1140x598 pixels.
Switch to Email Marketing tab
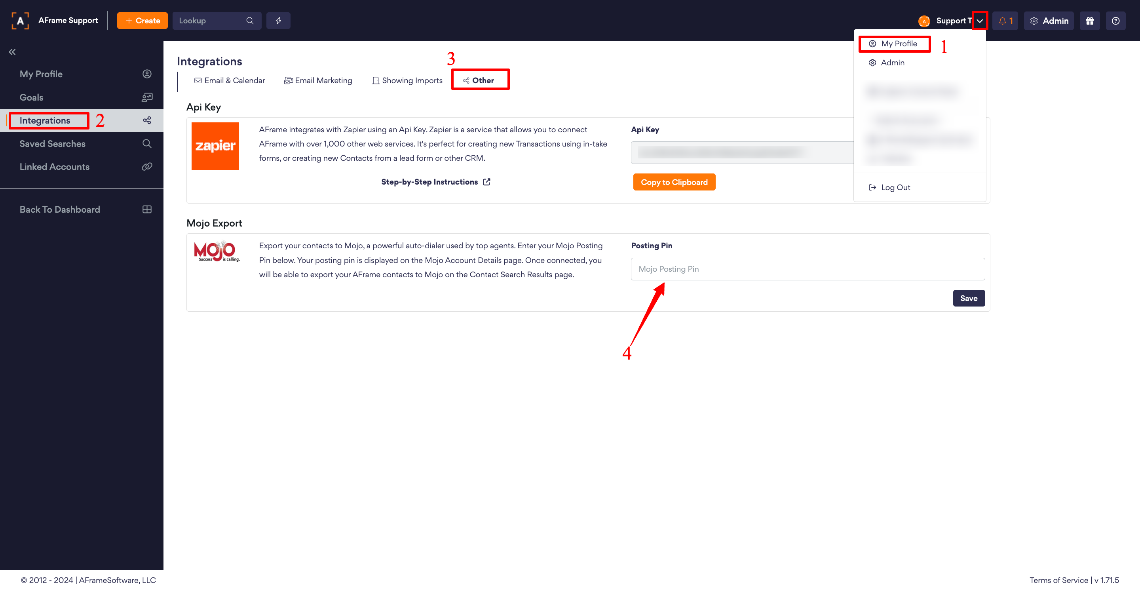point(318,80)
